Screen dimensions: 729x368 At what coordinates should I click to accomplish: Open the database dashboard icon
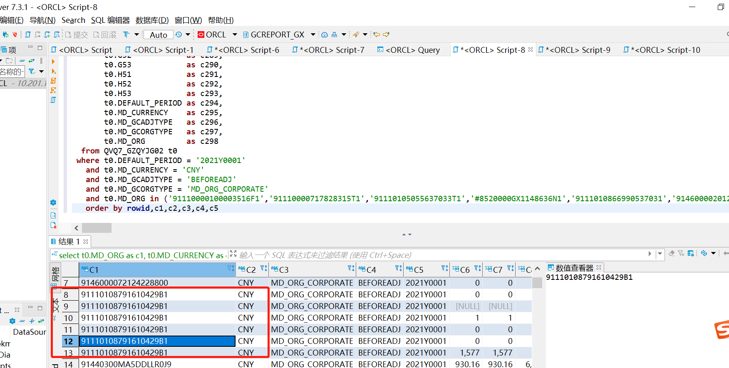[324, 35]
